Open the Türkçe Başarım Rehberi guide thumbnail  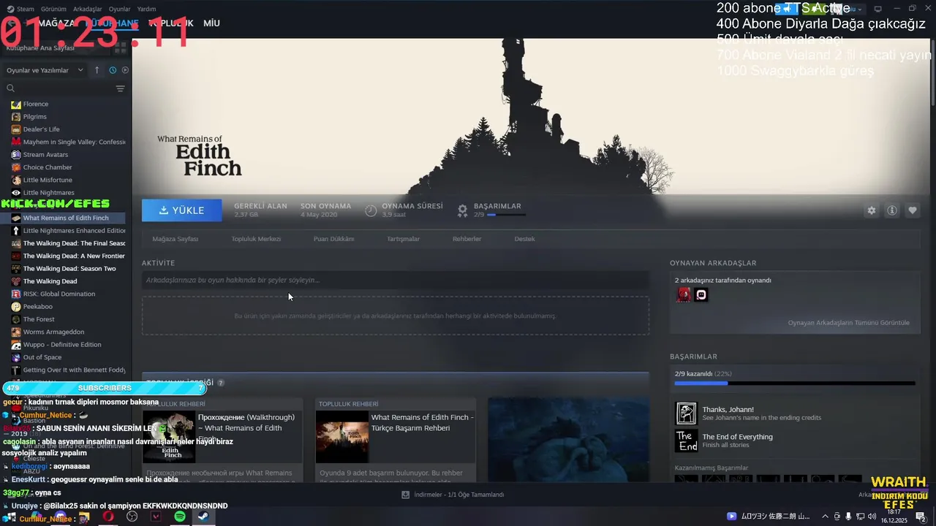tap(341, 437)
